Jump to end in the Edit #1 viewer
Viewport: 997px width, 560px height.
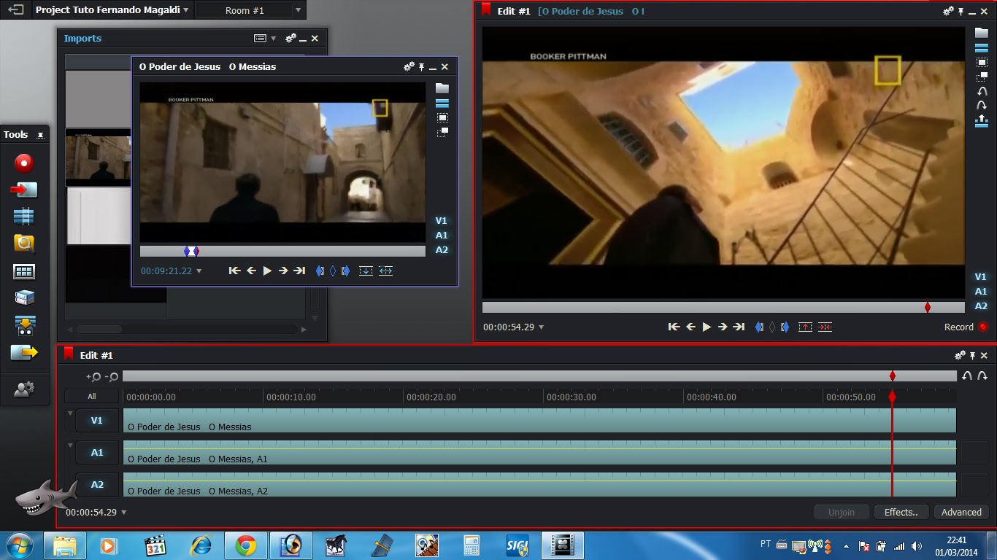739,327
